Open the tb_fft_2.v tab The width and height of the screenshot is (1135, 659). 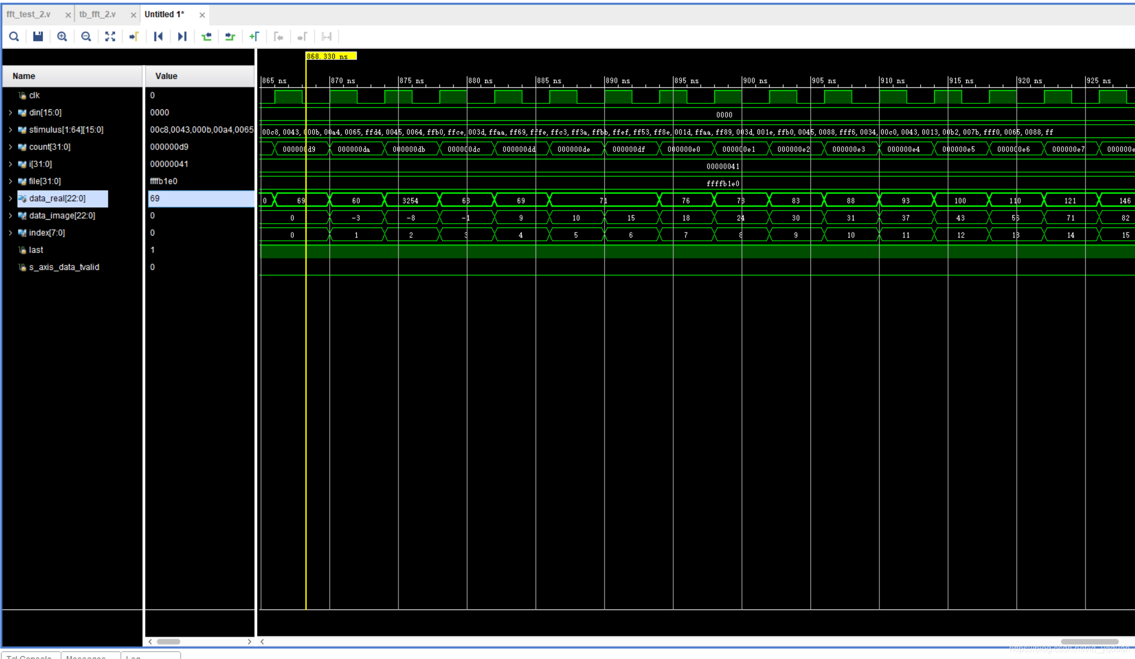[x=97, y=14]
